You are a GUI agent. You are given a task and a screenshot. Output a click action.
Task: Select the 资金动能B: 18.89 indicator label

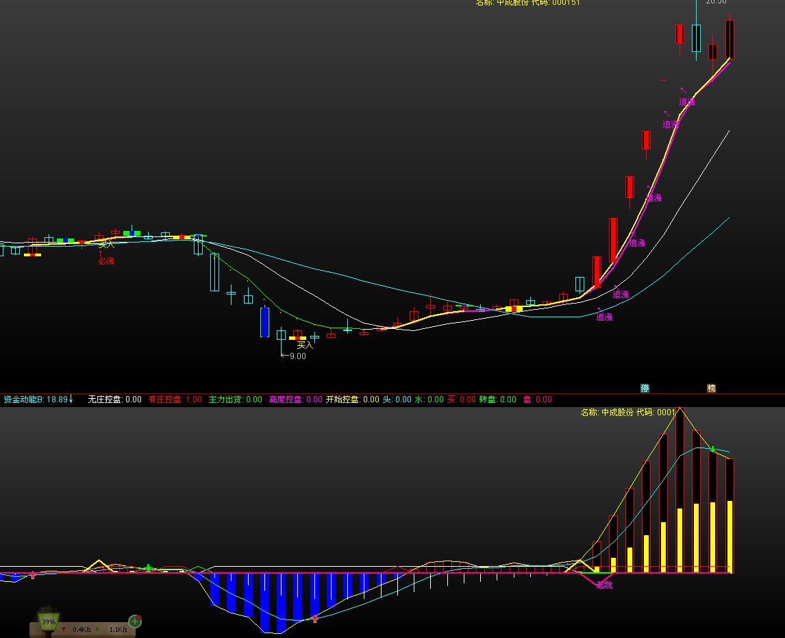[x=36, y=399]
